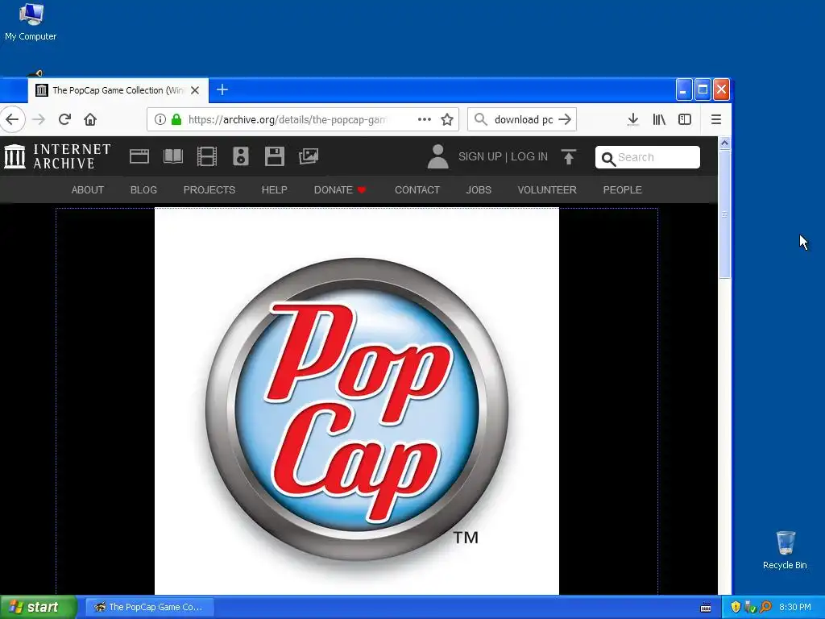Go back with browser back arrow

click(x=12, y=119)
